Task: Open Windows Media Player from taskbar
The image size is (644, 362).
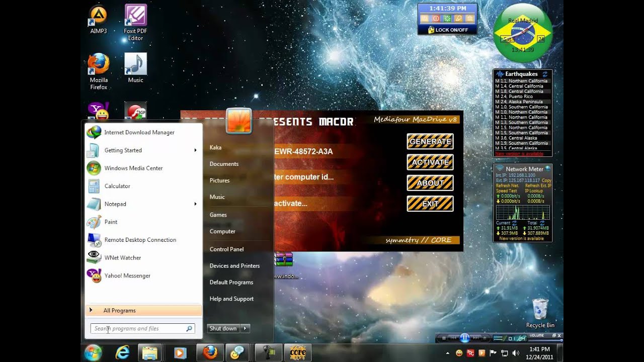Action: (x=180, y=353)
